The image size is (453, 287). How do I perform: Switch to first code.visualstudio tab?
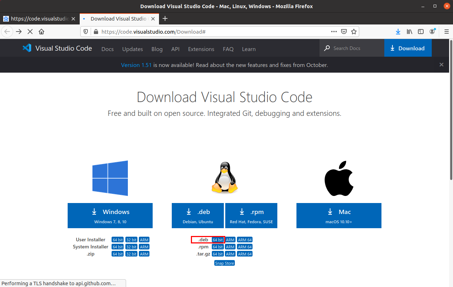pos(40,18)
